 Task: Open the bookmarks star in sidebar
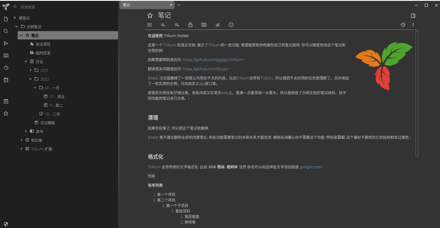(x=6, y=113)
